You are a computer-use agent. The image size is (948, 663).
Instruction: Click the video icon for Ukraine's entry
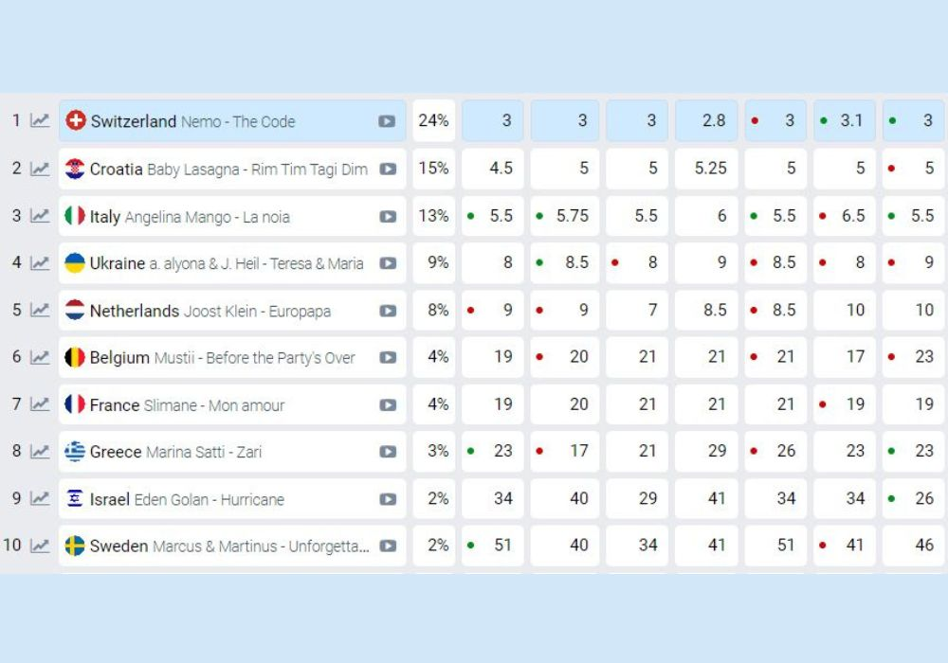(388, 263)
